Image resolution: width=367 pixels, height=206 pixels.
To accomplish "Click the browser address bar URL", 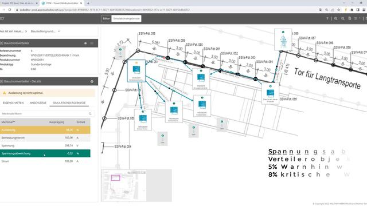I will coord(104,10).
